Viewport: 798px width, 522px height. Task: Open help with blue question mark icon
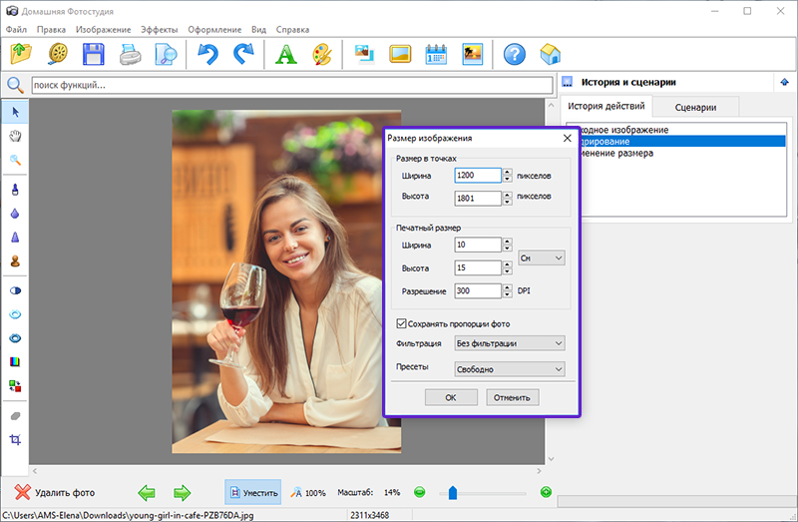[515, 54]
